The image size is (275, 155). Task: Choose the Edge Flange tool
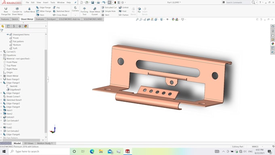click(x=44, y=7)
